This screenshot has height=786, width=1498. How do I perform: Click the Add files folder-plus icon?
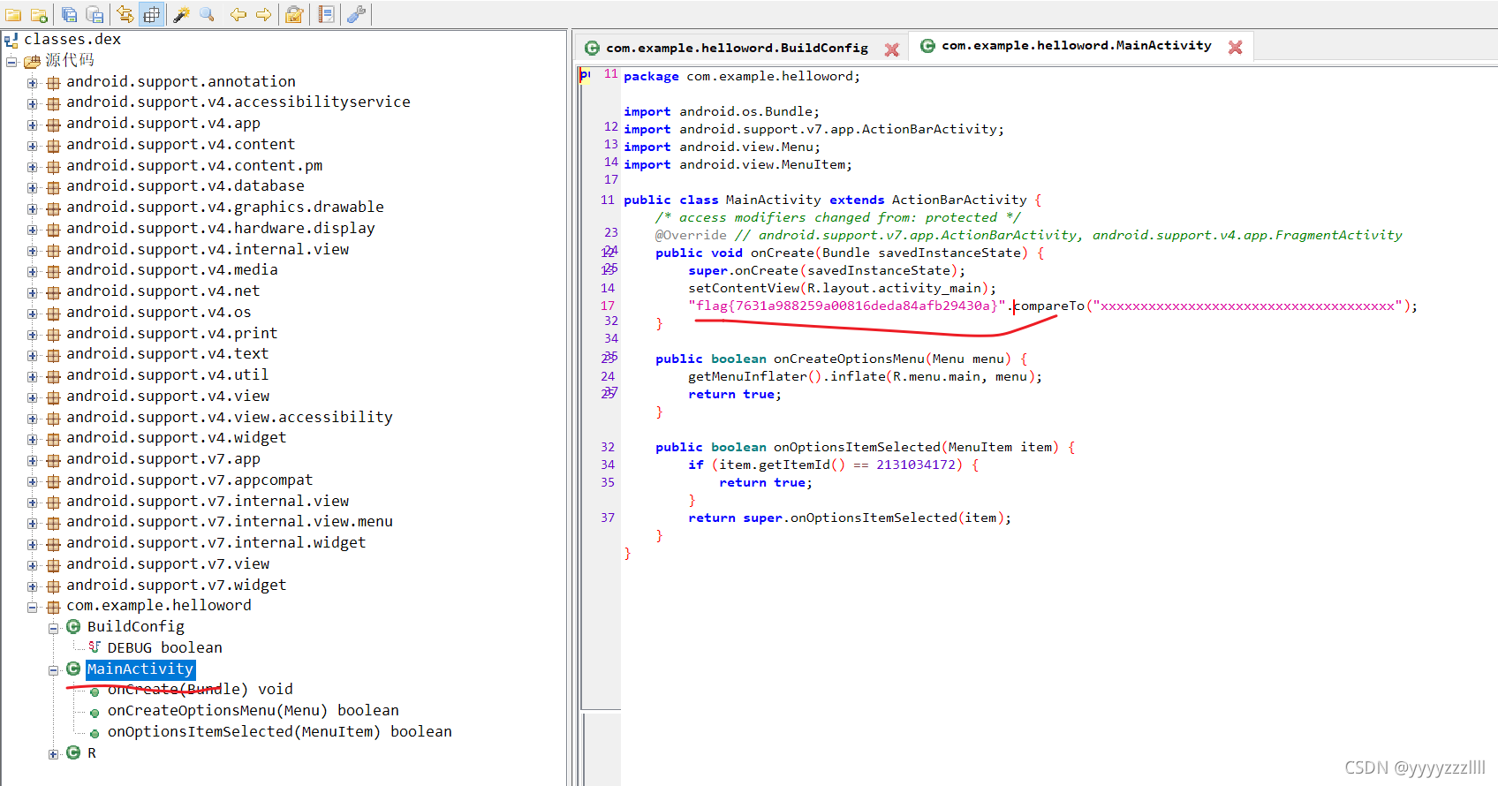click(39, 14)
